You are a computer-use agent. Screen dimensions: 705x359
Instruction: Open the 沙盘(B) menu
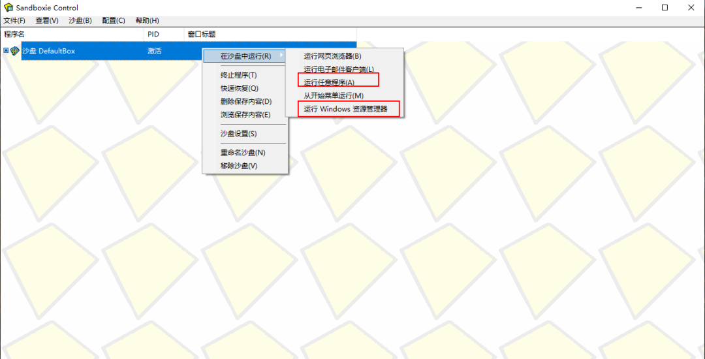click(80, 20)
